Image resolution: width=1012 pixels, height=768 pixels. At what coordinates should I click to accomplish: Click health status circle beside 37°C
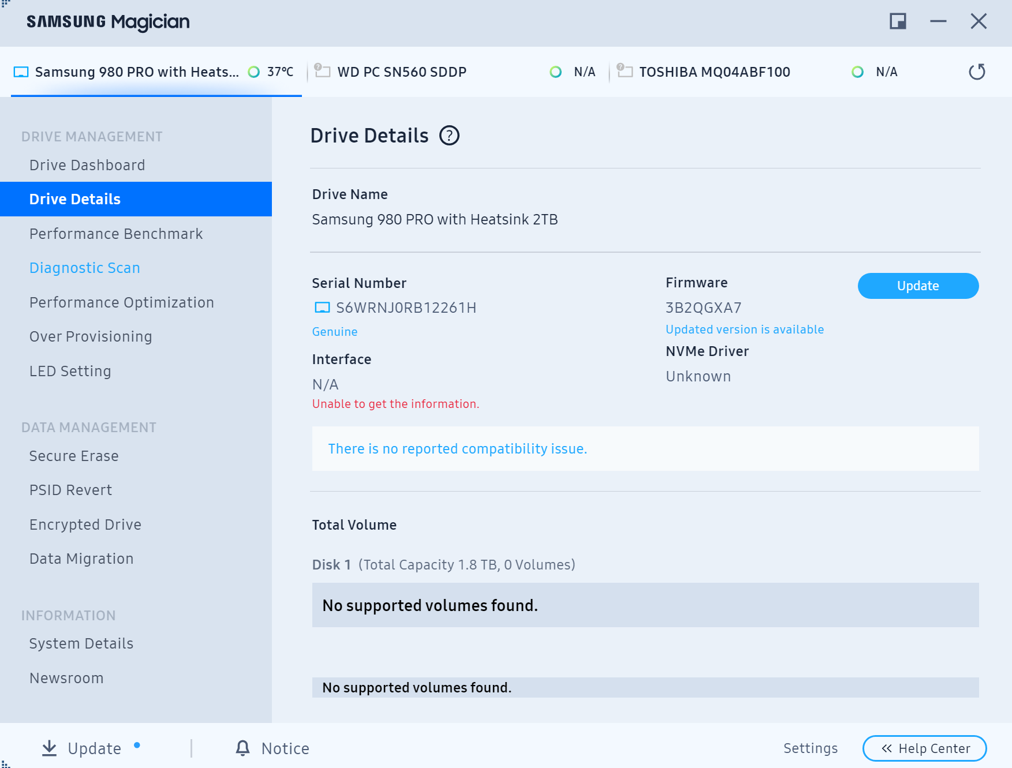[253, 72]
